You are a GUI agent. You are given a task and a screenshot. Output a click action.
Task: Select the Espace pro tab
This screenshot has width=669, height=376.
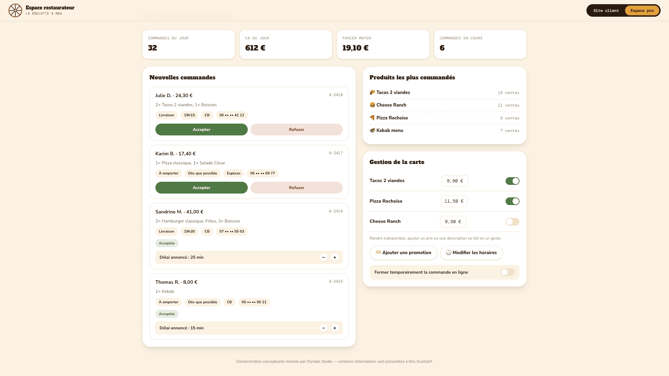coord(642,10)
